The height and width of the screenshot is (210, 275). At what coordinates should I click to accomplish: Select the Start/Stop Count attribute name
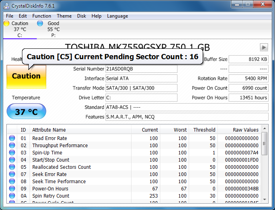pyautogui.click(x=51, y=160)
